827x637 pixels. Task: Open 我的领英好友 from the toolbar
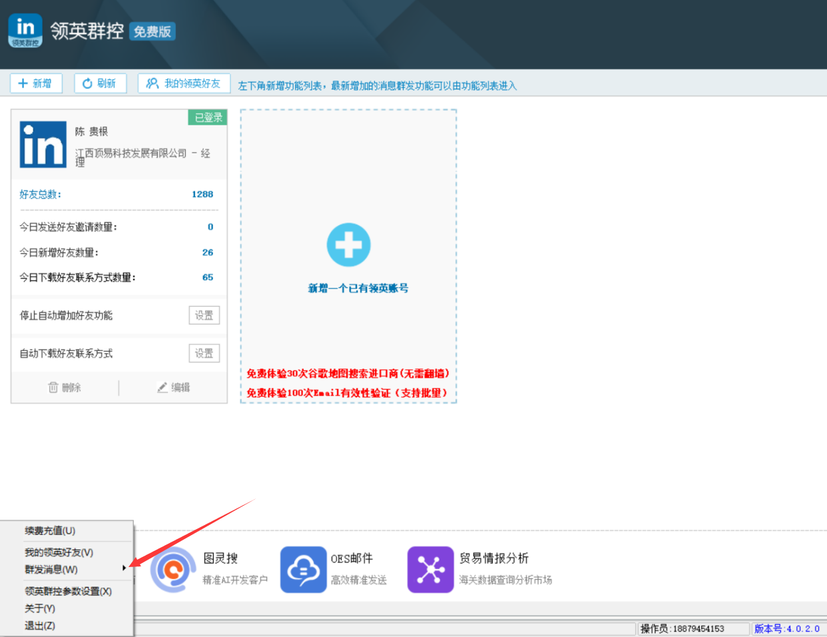point(184,83)
